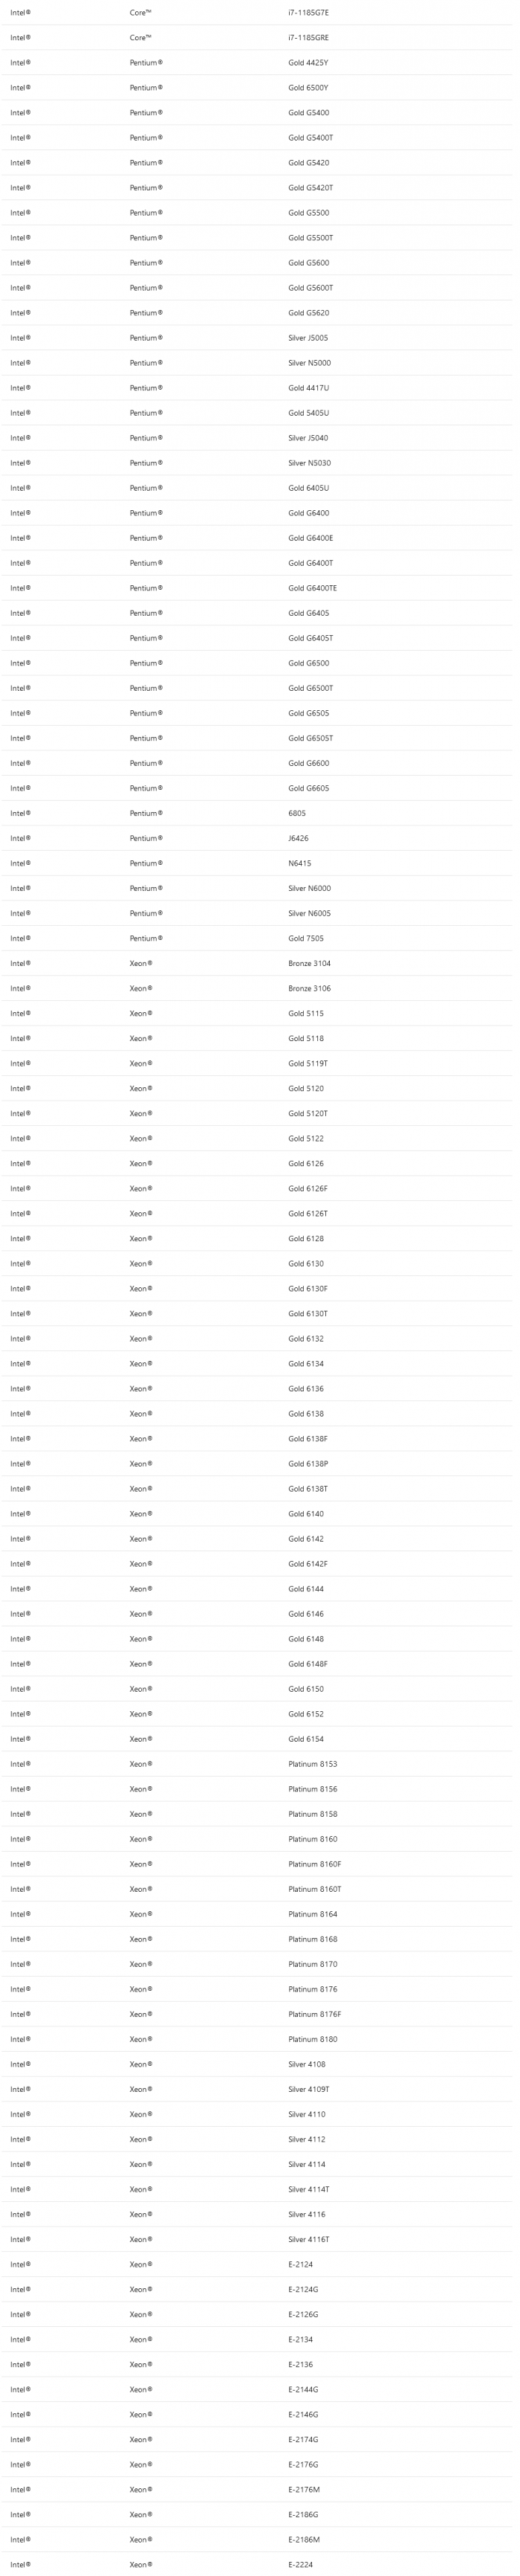Click the i7-1185G7E model cell
The image size is (520, 2576).
pos(308,13)
